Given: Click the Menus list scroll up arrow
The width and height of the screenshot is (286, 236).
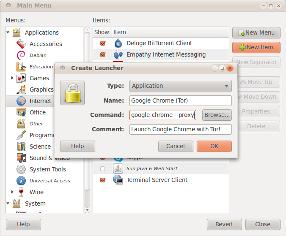Looking at the screenshot, I should (x=88, y=30).
